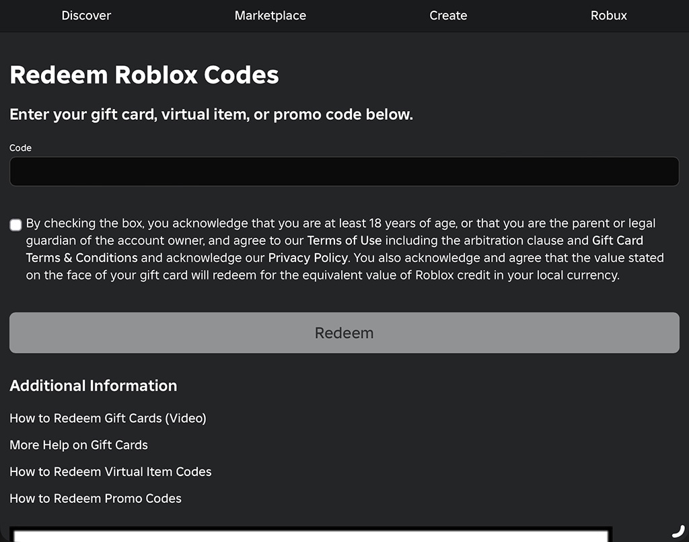View the Privacy Policy link
The width and height of the screenshot is (689, 542).
(307, 258)
